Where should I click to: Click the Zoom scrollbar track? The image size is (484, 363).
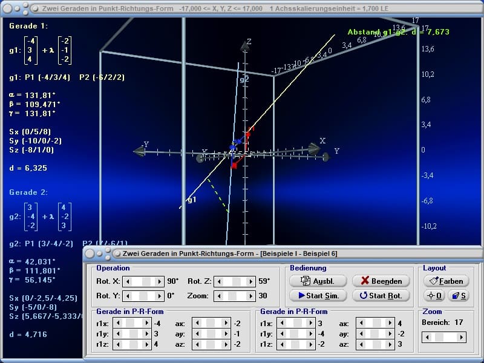pyautogui.click(x=235, y=296)
